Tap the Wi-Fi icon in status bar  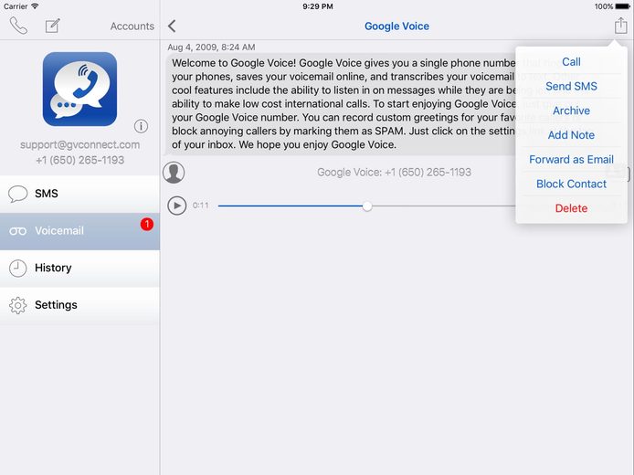pyautogui.click(x=36, y=6)
